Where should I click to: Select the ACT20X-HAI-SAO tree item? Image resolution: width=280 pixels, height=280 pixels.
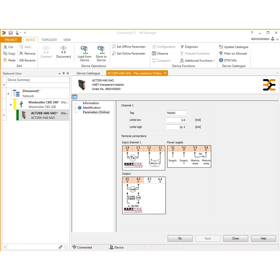pyautogui.click(x=43, y=115)
